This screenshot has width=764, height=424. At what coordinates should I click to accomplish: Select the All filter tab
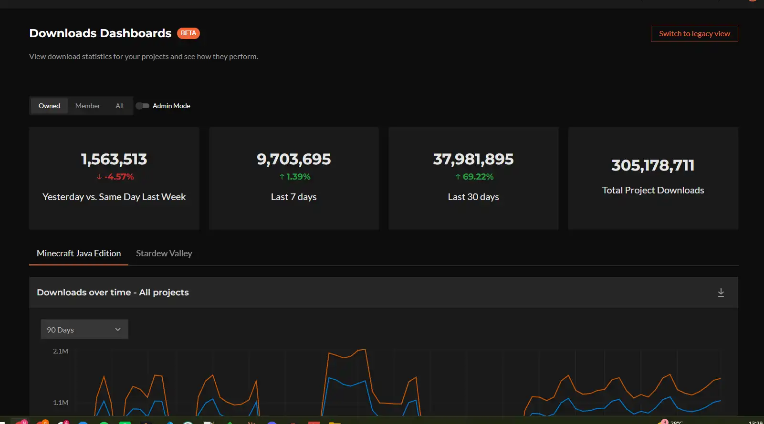[x=119, y=106]
